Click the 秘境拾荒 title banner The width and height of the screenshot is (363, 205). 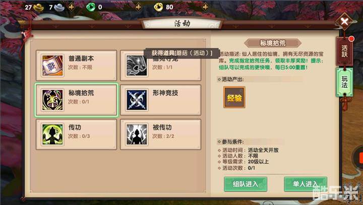click(273, 43)
